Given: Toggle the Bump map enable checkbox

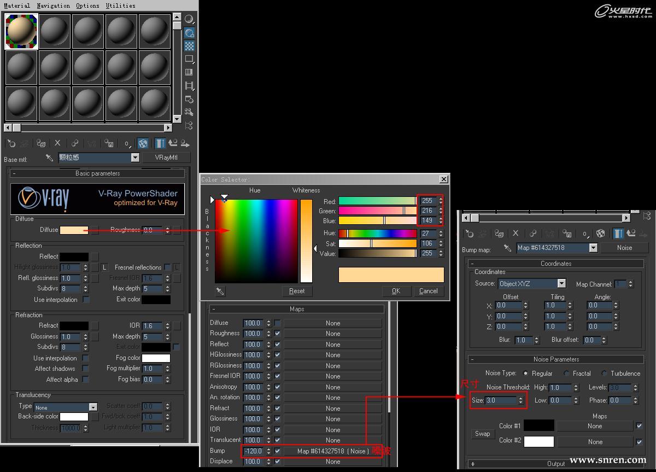Looking at the screenshot, I should (x=277, y=451).
